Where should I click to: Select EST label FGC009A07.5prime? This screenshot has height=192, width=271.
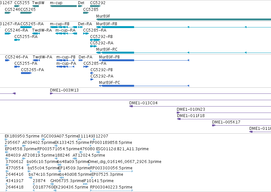(x=60, y=136)
